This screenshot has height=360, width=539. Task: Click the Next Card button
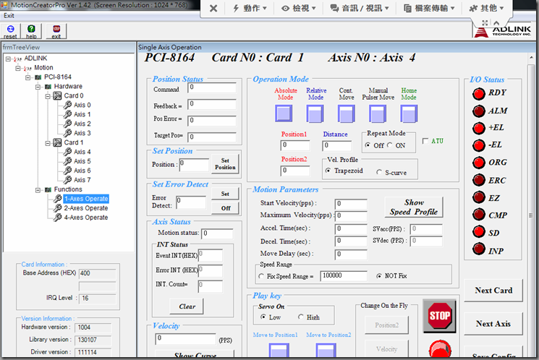coord(493,291)
